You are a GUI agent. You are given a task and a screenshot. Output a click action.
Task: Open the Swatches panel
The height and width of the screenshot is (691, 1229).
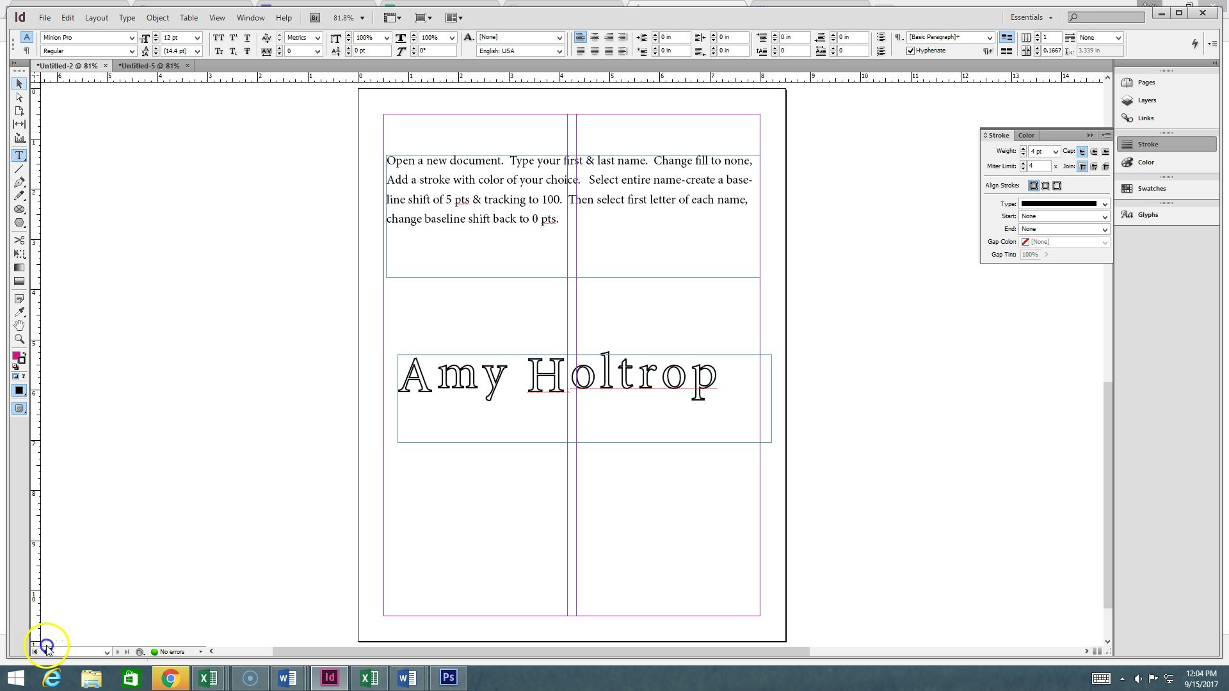[1151, 189]
